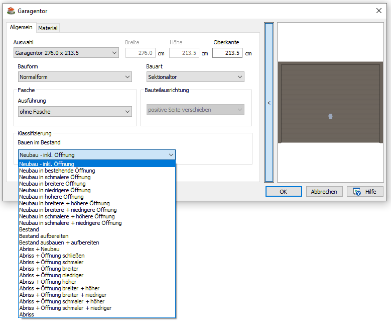The height and width of the screenshot is (323, 391).
Task: Choose 'Neubau in bestehende Öffnung' from list
Action: point(57,171)
